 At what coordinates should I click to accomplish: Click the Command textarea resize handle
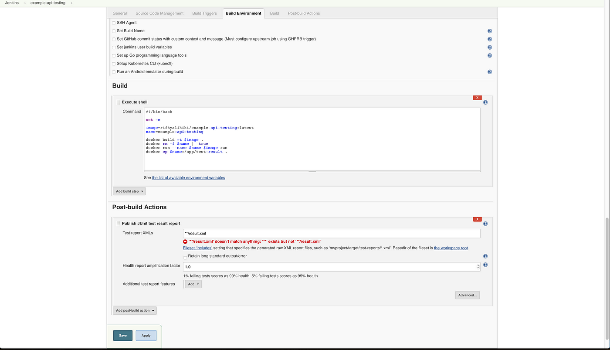click(x=312, y=171)
